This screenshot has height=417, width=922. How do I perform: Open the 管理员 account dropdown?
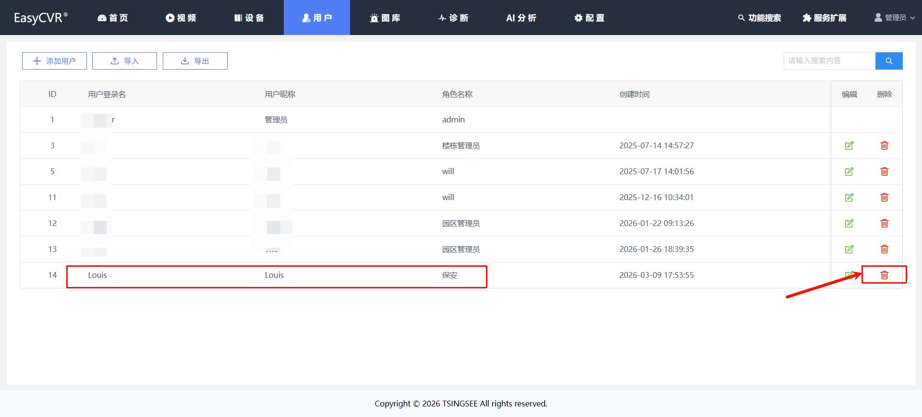coord(894,18)
